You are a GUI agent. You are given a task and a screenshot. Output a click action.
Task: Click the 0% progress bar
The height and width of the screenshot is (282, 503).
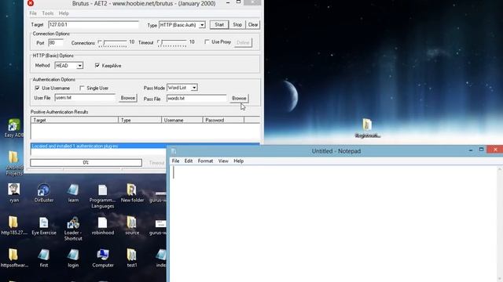(86, 163)
